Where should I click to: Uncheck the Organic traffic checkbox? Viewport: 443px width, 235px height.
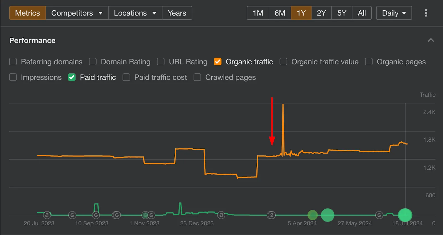[218, 61]
